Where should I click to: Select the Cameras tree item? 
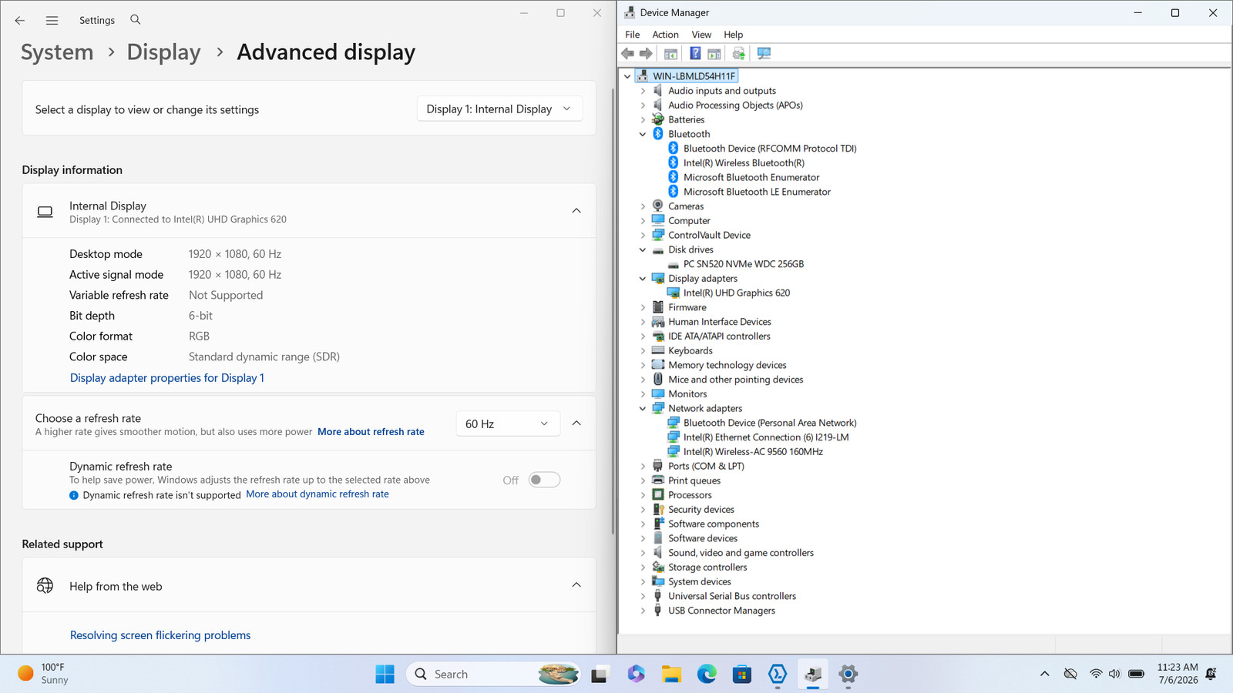click(x=686, y=206)
